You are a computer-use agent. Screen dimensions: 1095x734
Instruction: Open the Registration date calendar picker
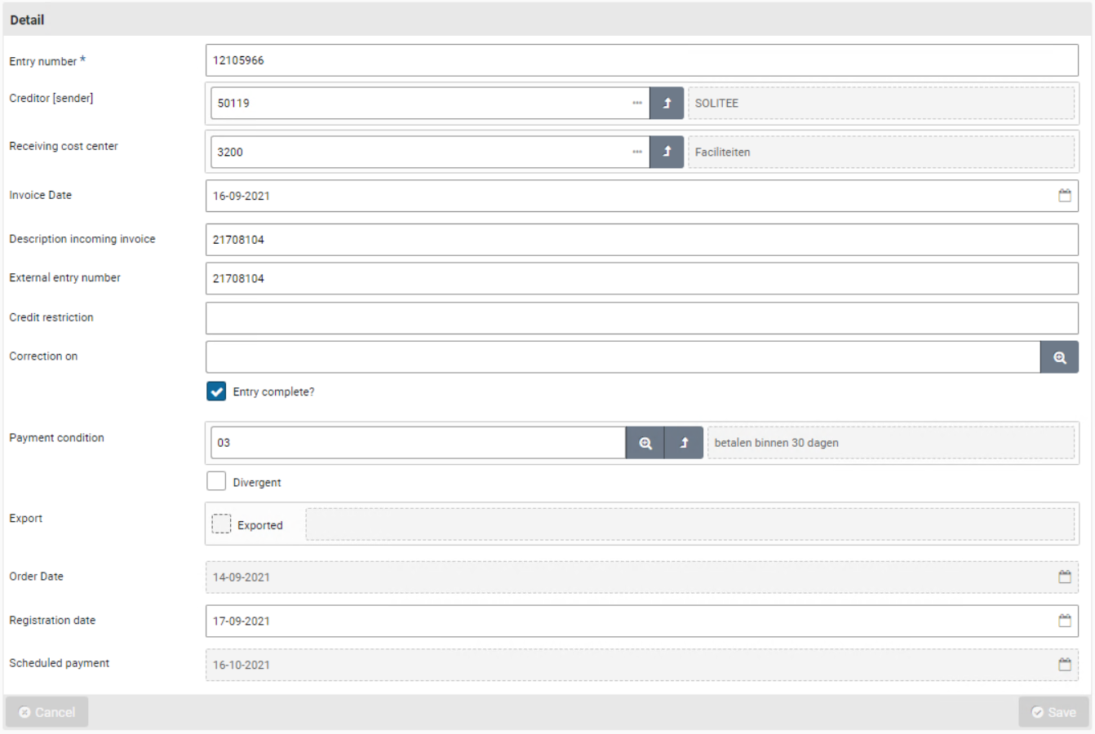1064,621
